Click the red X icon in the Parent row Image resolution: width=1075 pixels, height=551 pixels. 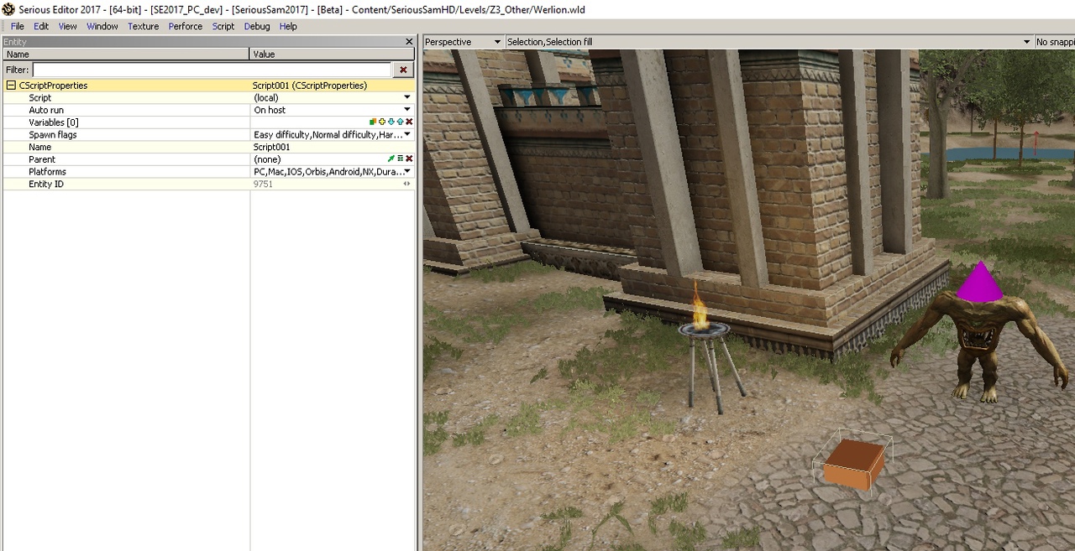[x=410, y=159]
